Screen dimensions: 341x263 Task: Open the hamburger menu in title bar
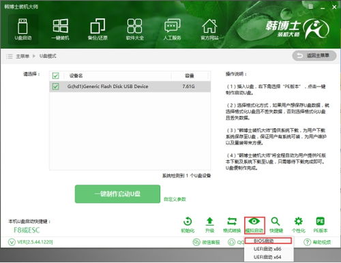point(311,7)
